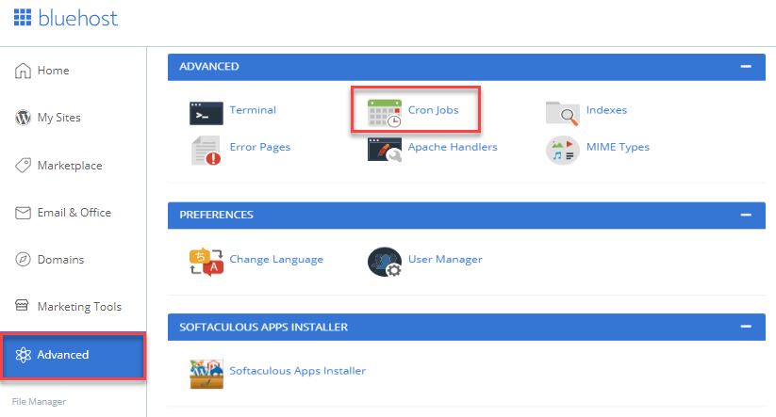Image resolution: width=776 pixels, height=417 pixels.
Task: Click the compass icon for Domains
Action: pyautogui.click(x=23, y=260)
